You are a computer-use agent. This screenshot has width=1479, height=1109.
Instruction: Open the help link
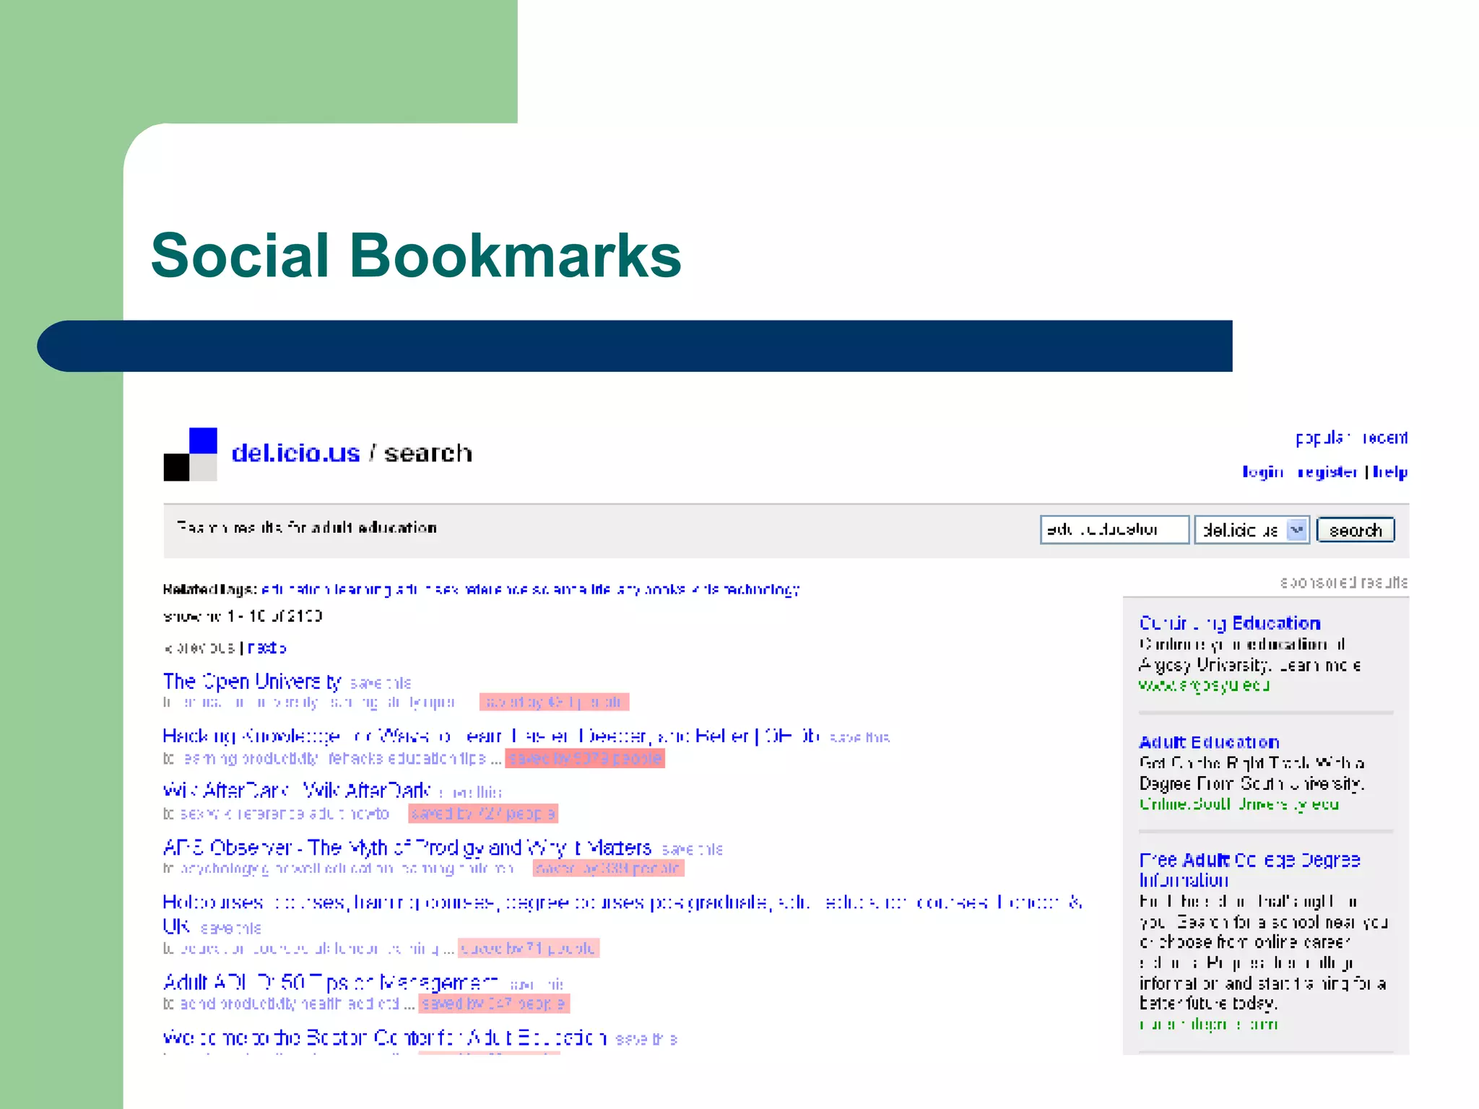tap(1390, 472)
